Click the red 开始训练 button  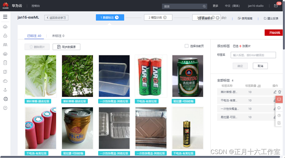click(x=274, y=33)
